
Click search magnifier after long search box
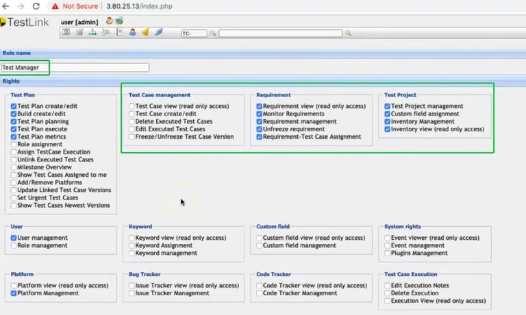(x=348, y=33)
